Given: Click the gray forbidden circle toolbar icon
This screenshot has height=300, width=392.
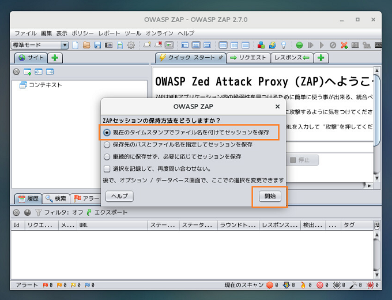Looking at the screenshot, I should point(333,45).
